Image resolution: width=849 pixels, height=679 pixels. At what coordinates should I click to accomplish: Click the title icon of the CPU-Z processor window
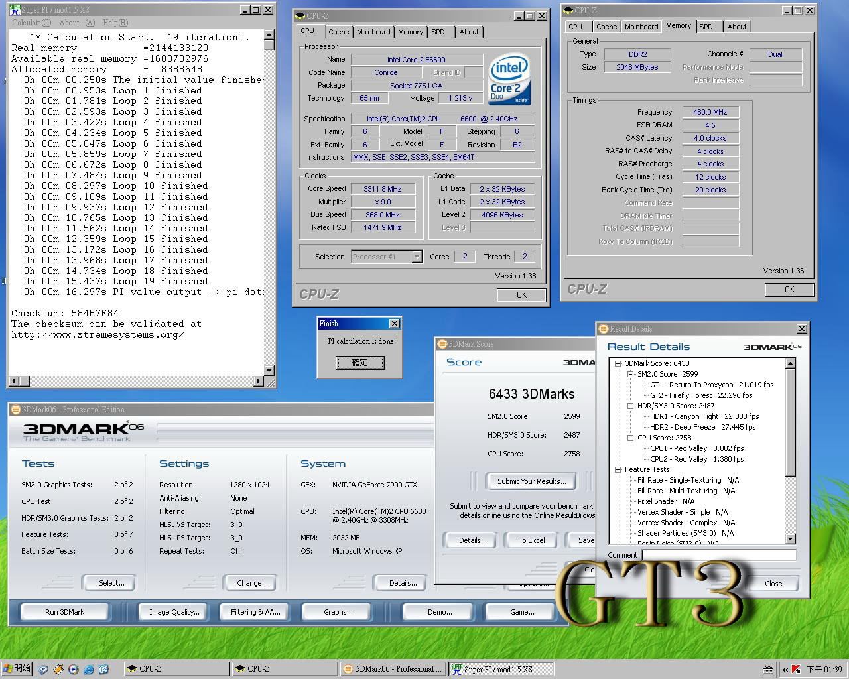300,16
